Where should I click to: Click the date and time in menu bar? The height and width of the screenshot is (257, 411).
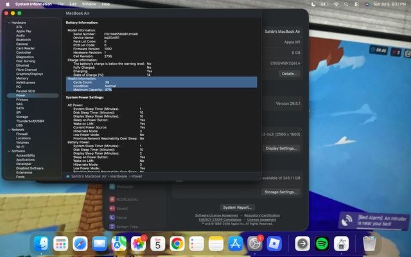(x=390, y=4)
